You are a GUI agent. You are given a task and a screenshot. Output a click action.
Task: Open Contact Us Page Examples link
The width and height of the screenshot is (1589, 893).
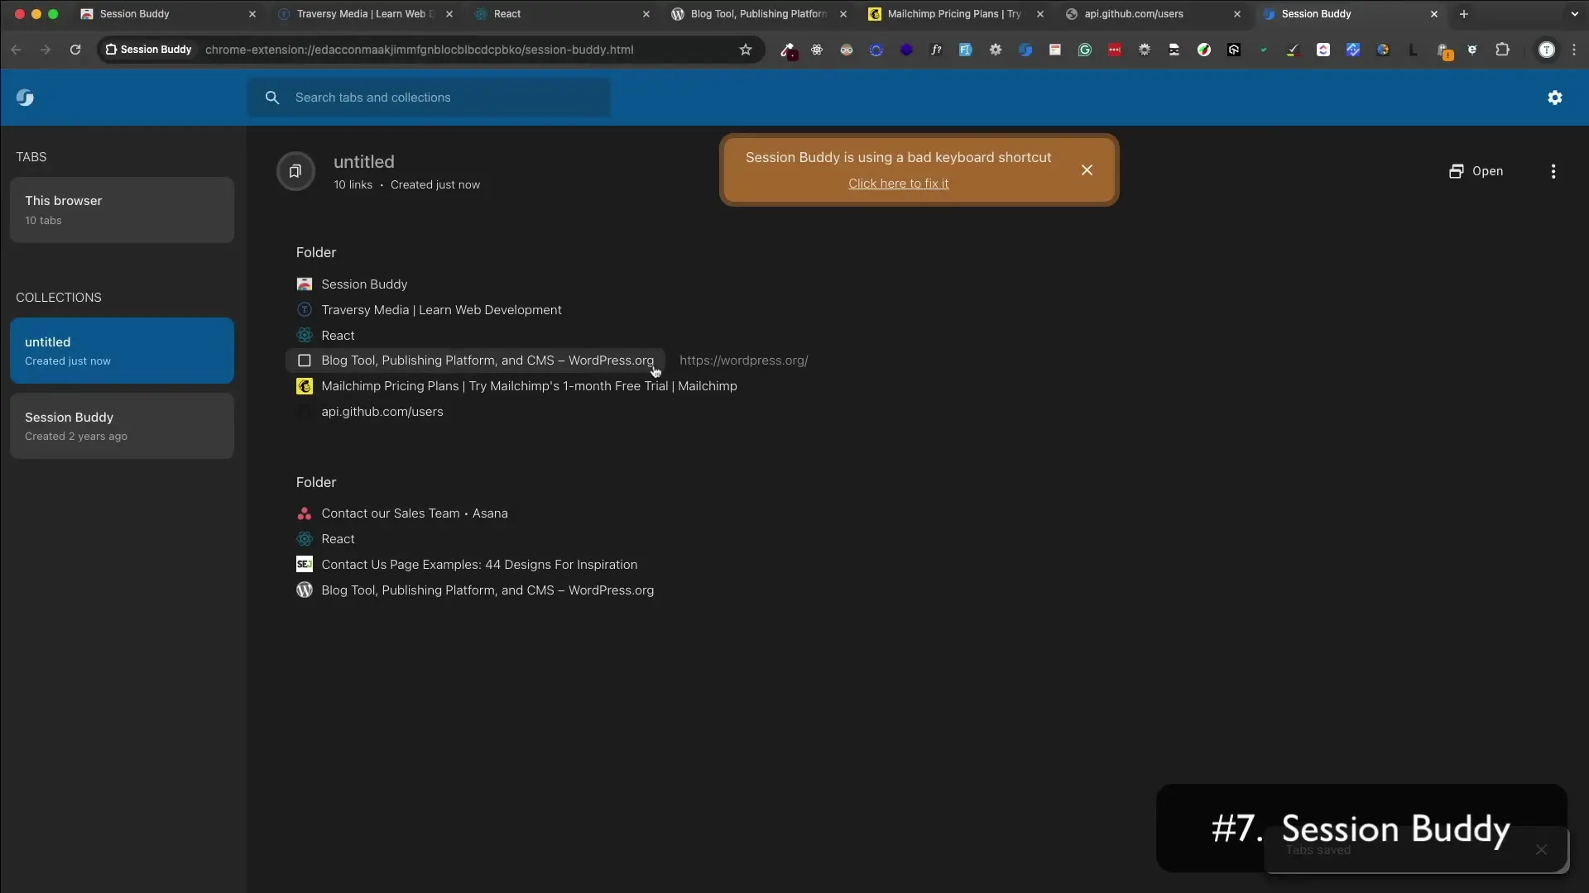479,565
